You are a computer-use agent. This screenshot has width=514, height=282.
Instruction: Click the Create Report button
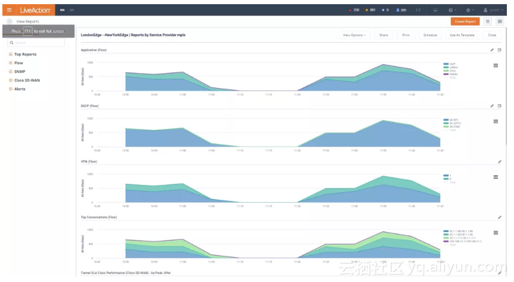pos(465,21)
